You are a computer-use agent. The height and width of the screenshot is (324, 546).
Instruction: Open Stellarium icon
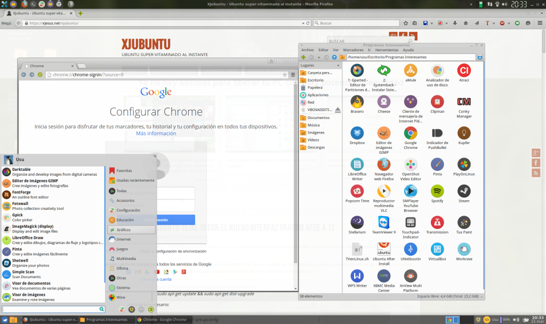[357, 223]
